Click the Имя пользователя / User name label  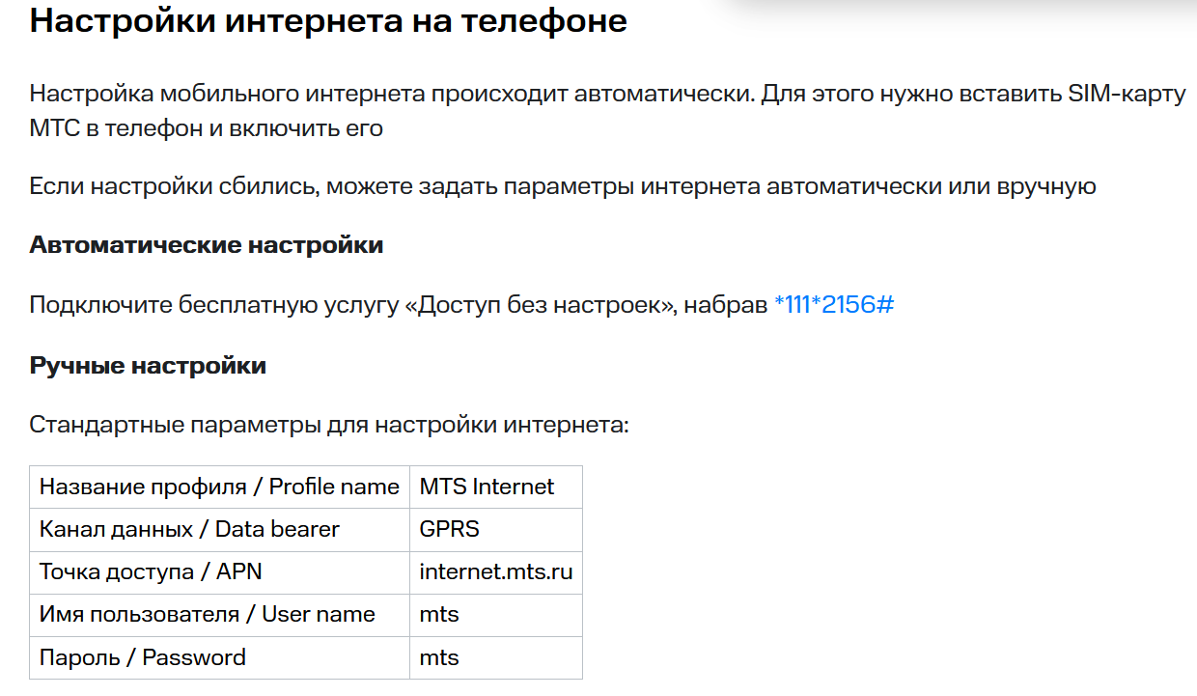pos(208,615)
